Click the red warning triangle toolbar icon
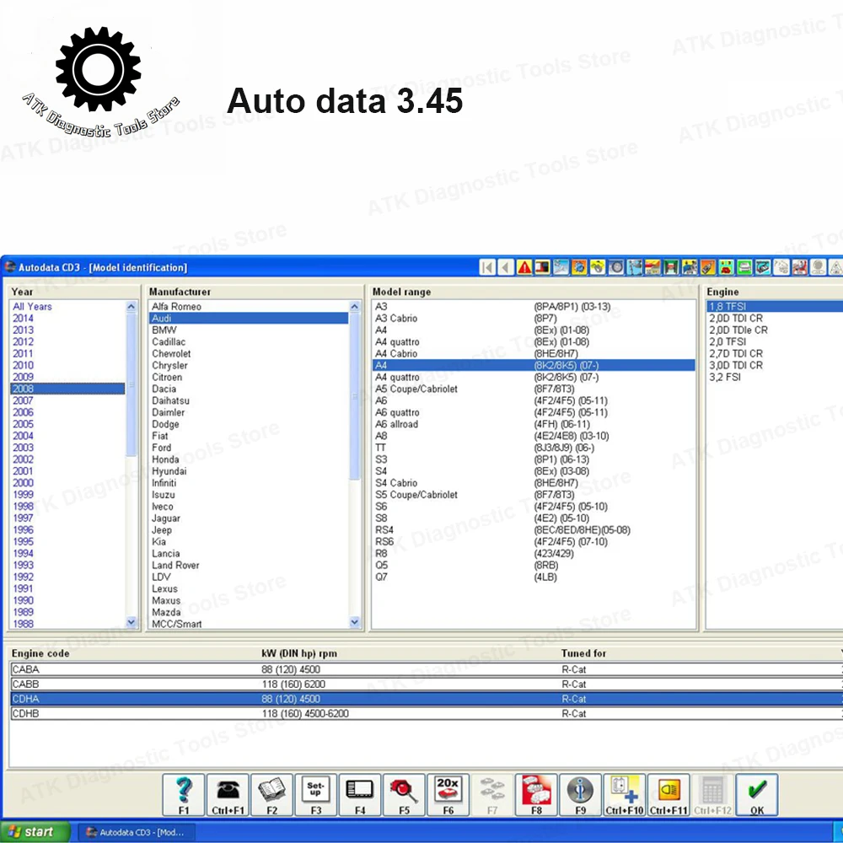Image resolution: width=843 pixels, height=843 pixels. pyautogui.click(x=524, y=267)
